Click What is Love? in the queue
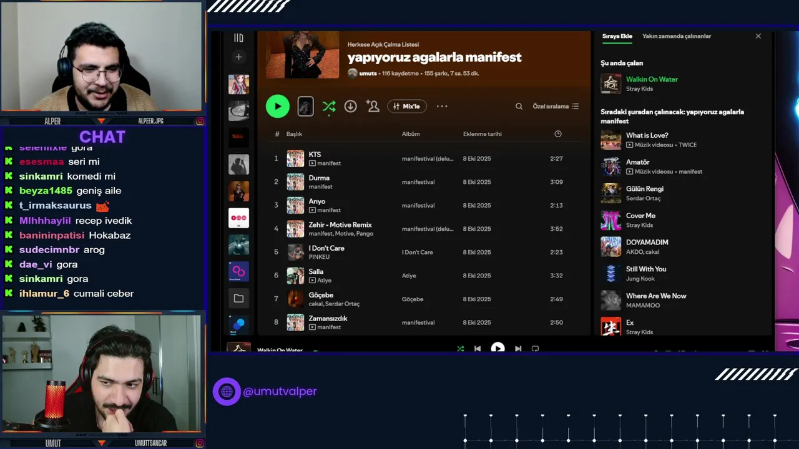This screenshot has height=449, width=799. coord(647,135)
